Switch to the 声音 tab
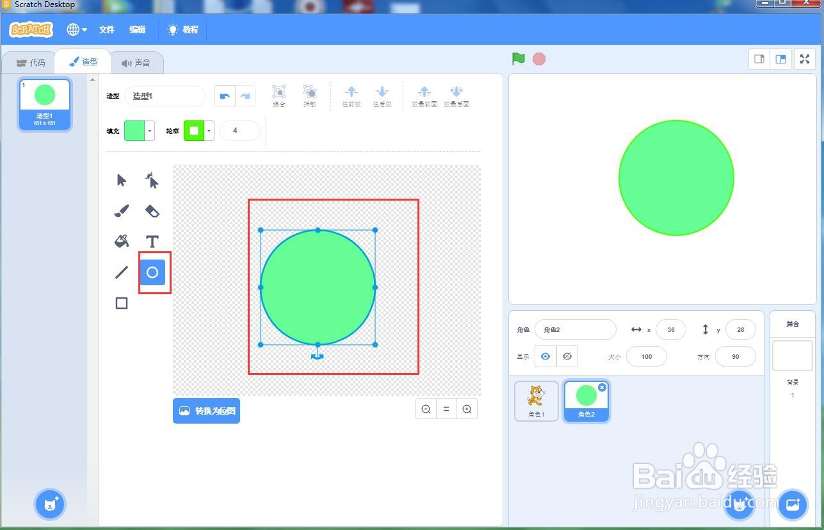This screenshot has width=824, height=530. [x=136, y=63]
